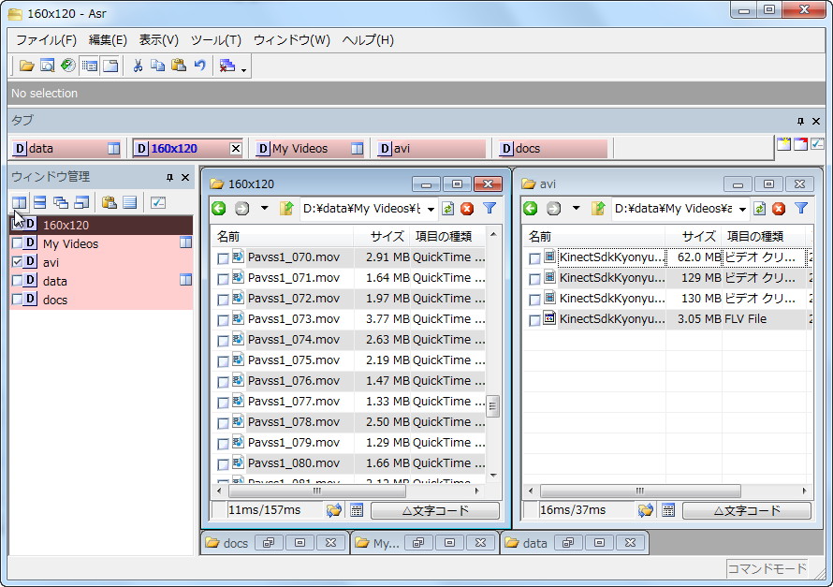Close the 160x120 tab with its X
The height and width of the screenshot is (587, 833).
[x=235, y=149]
